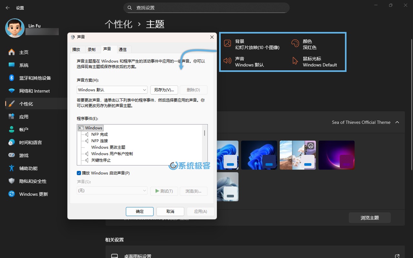Click the 蓝牙和其他设备 Bluetooth icon
This screenshot has height=258, width=413.
11,78
